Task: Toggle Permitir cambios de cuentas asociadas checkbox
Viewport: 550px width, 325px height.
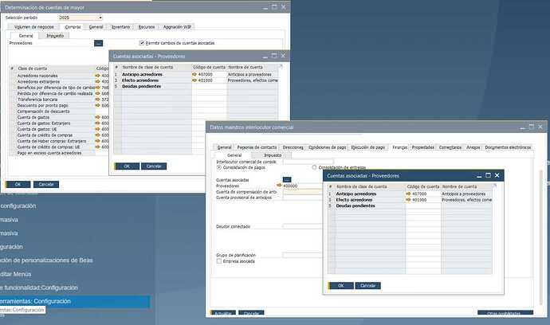Action: coord(142,43)
